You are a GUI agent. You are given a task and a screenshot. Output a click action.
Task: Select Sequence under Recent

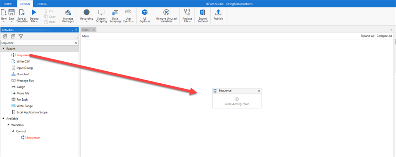21,55
